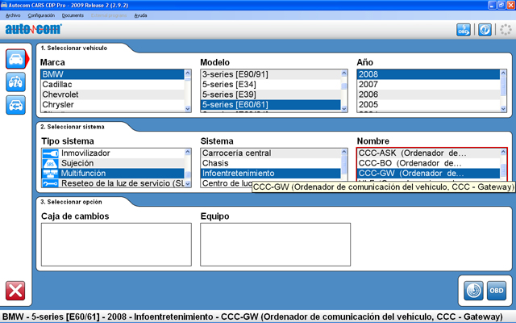
Task: Select Chasis system
Action: (271, 163)
